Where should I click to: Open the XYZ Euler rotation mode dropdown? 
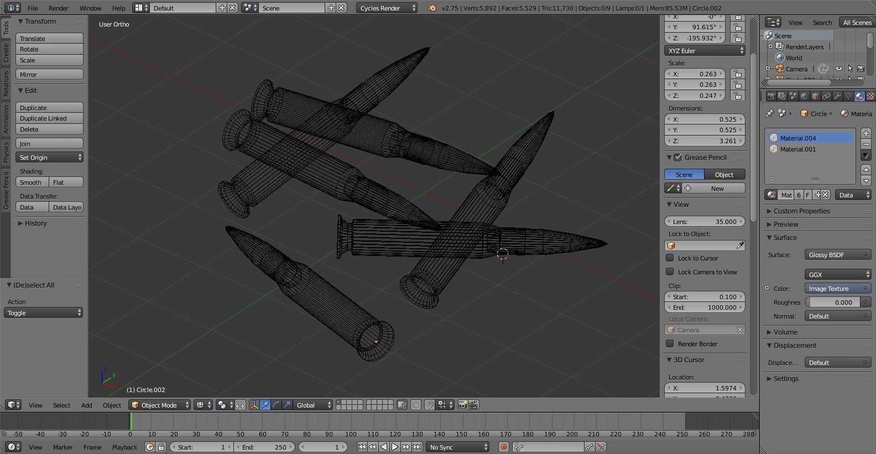705,51
